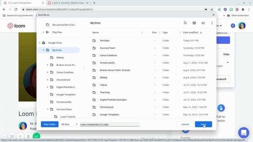Image resolution: width=253 pixels, height=142 pixels.
Task: Open the All files type dropdown
Action: point(70,124)
